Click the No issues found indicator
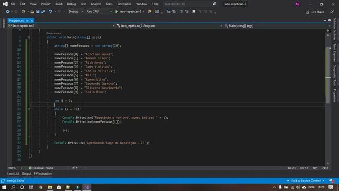The height and width of the screenshot is (191, 339). pos(41,168)
